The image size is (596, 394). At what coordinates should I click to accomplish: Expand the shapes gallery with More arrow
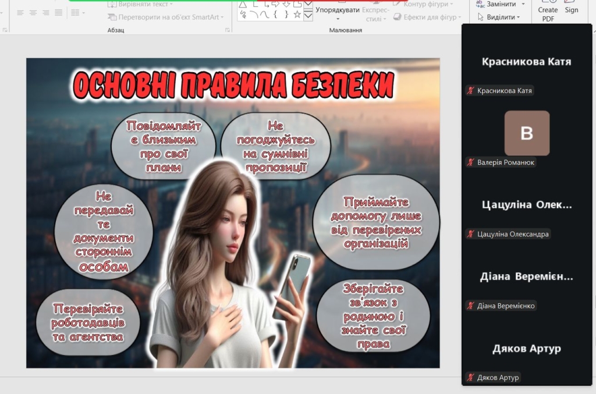(308, 16)
